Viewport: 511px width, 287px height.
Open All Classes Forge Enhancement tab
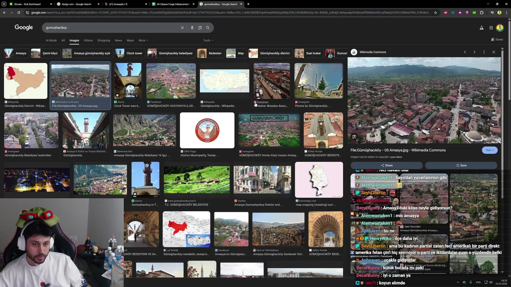[173, 4]
